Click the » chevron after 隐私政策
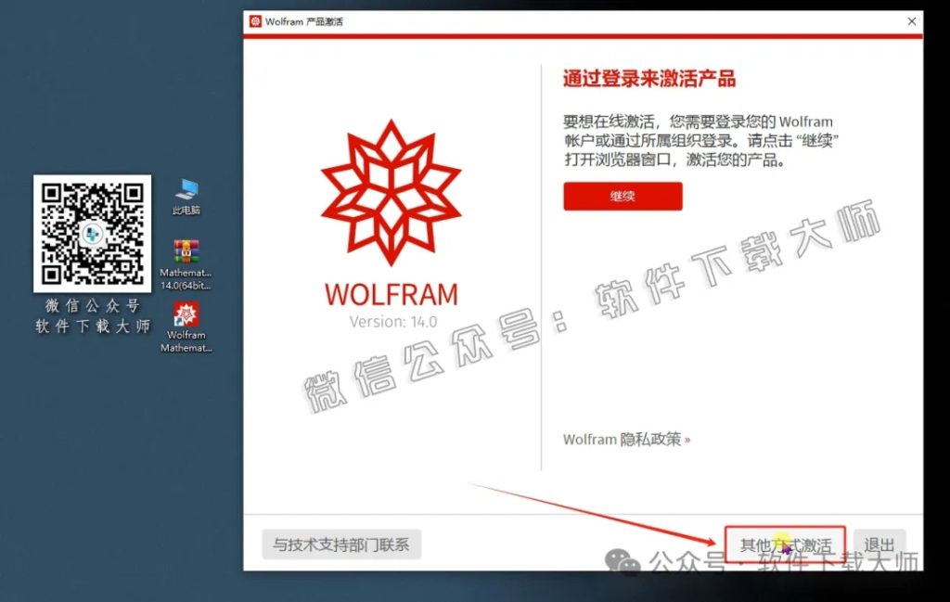 click(688, 439)
